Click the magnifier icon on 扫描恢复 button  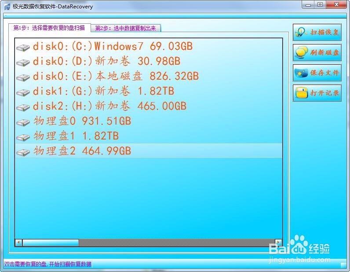pyautogui.click(x=301, y=32)
